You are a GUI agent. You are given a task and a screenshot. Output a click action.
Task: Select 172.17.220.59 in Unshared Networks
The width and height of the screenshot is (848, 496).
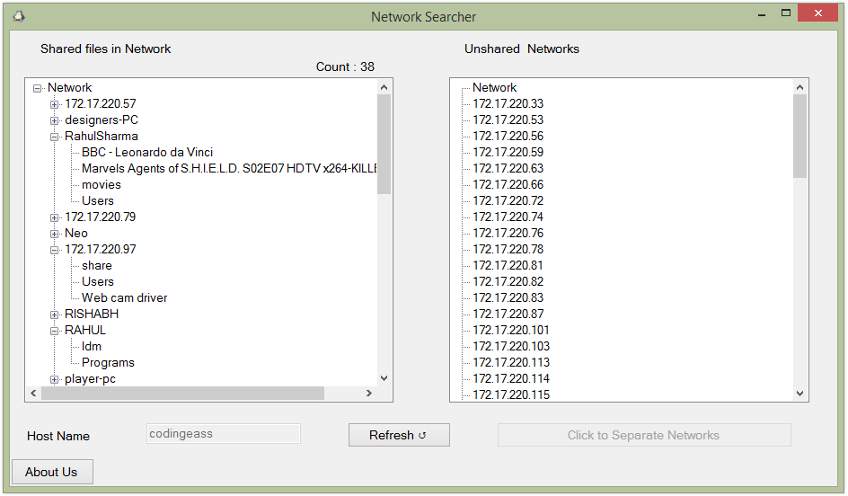click(508, 153)
